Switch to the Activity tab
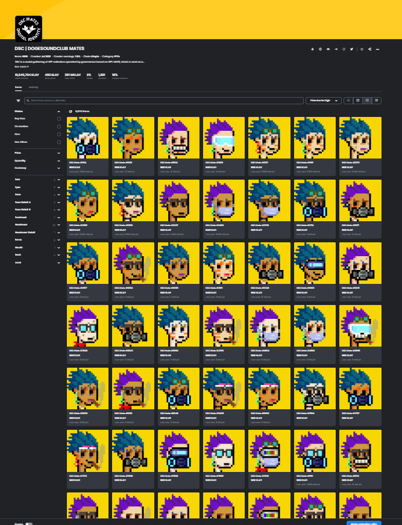This screenshot has width=402, height=525. [34, 87]
